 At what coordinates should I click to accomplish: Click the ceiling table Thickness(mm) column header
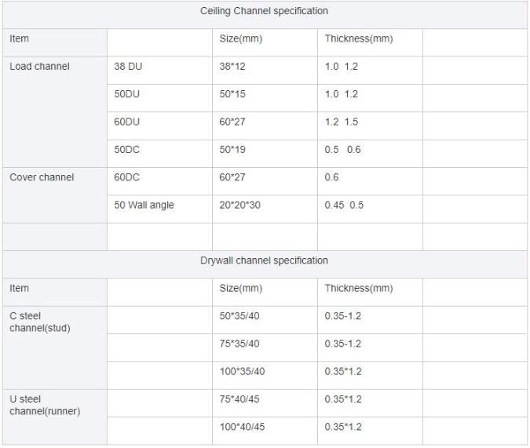pyautogui.click(x=359, y=38)
